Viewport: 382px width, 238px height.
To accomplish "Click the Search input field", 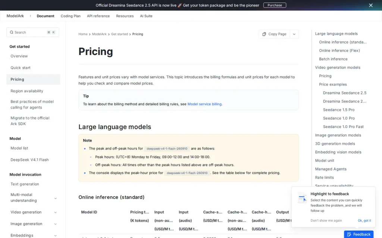I will coord(33,32).
